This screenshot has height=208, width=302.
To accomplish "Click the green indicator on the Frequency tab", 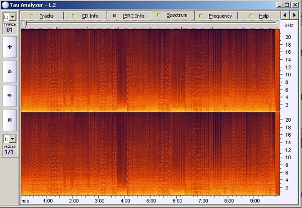I will pos(200,16).
